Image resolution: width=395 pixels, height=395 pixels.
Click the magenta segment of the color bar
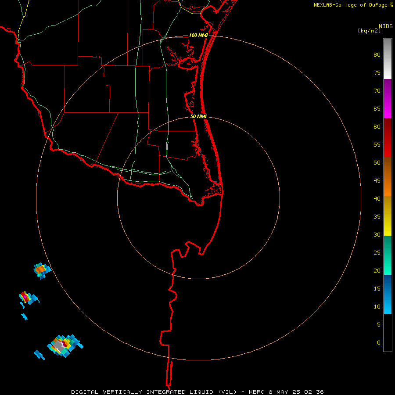tap(388, 98)
